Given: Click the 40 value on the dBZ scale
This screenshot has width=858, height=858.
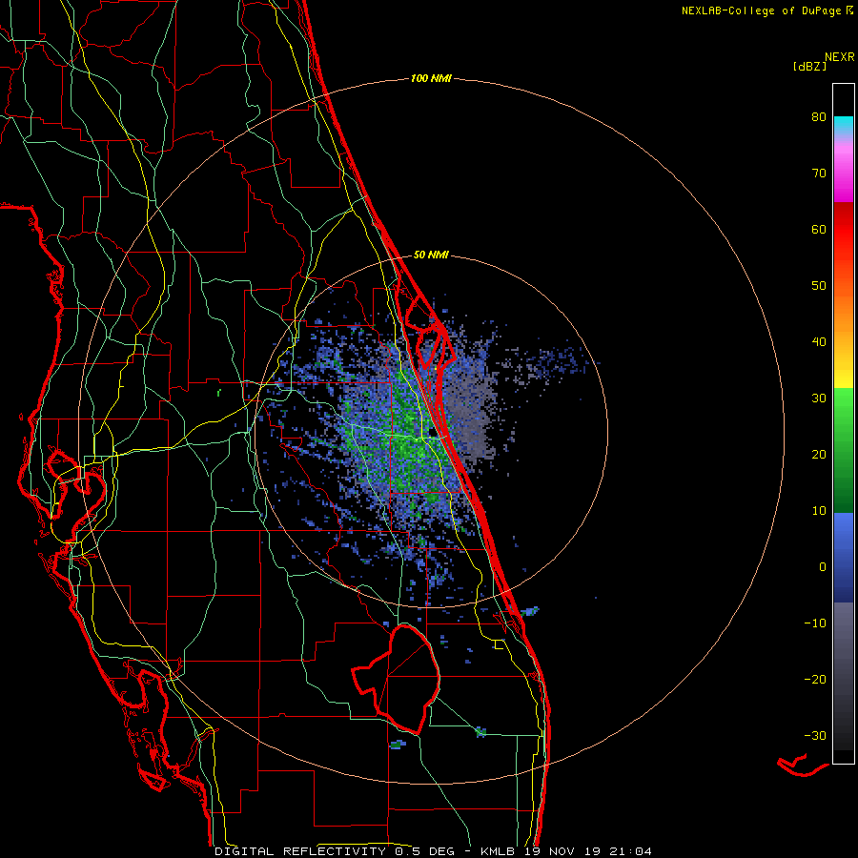Looking at the screenshot, I should (x=819, y=342).
